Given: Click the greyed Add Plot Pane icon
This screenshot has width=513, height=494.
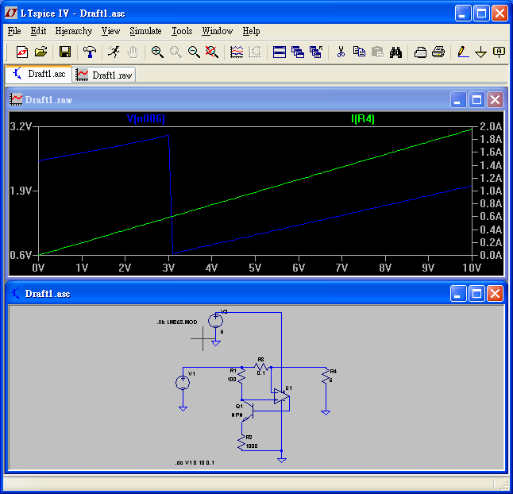Looking at the screenshot, I should tap(255, 52).
